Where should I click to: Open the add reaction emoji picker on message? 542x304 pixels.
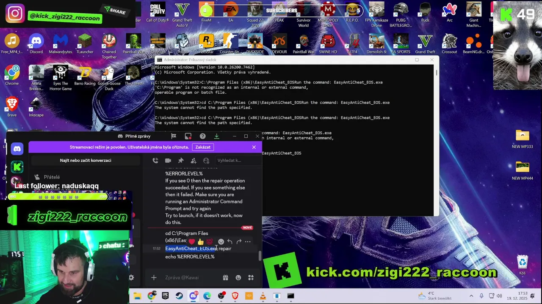click(221, 242)
